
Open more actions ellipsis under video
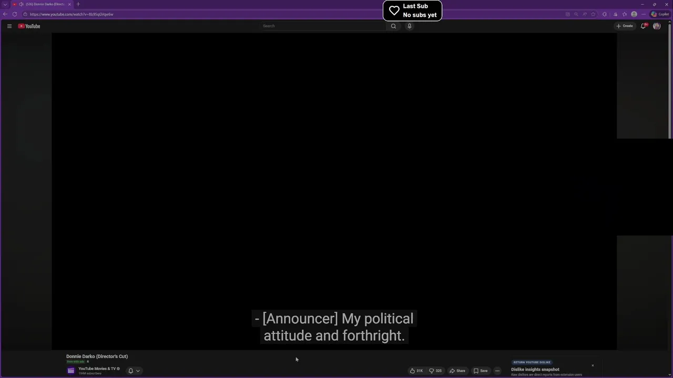pos(497,371)
